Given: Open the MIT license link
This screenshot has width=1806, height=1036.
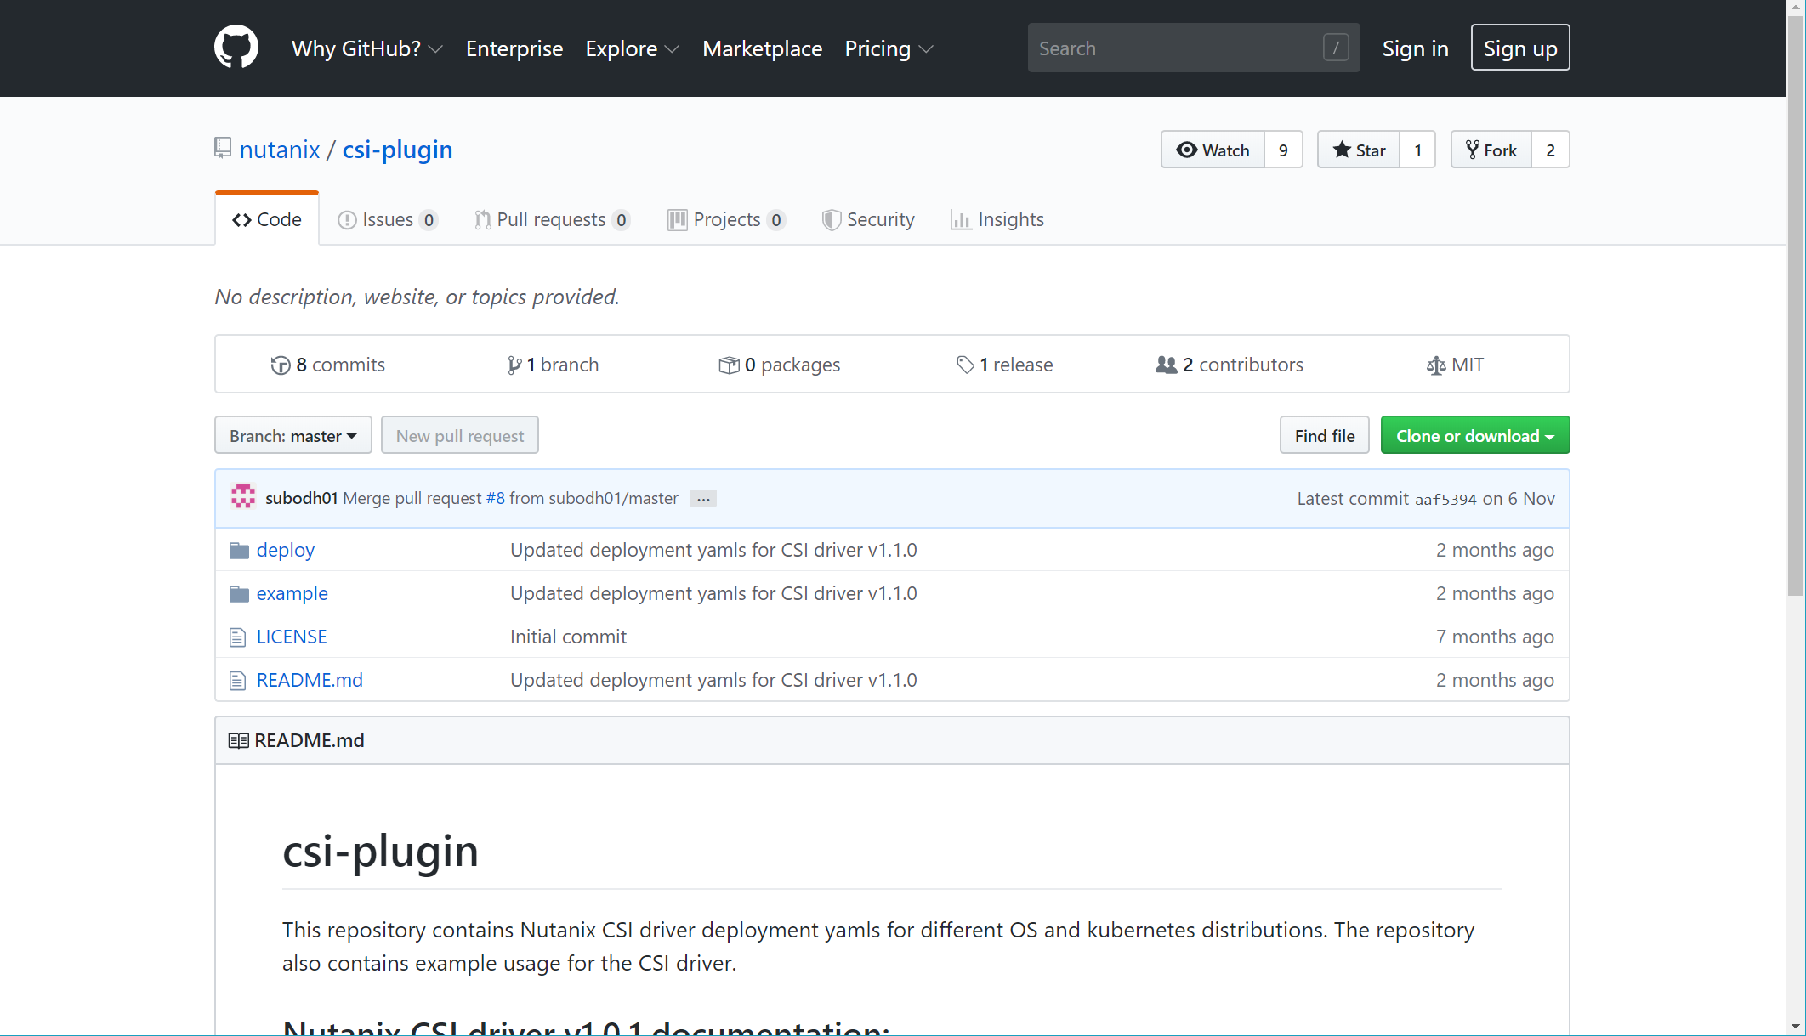Looking at the screenshot, I should [x=1455, y=365].
